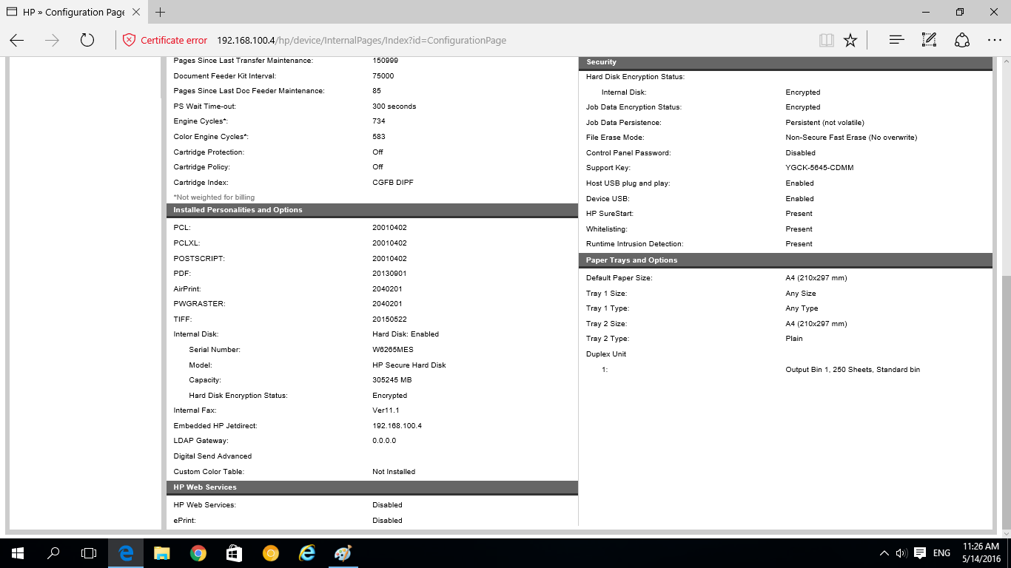This screenshot has width=1011, height=568.
Task: Refresh the configuration page
Action: [87, 41]
